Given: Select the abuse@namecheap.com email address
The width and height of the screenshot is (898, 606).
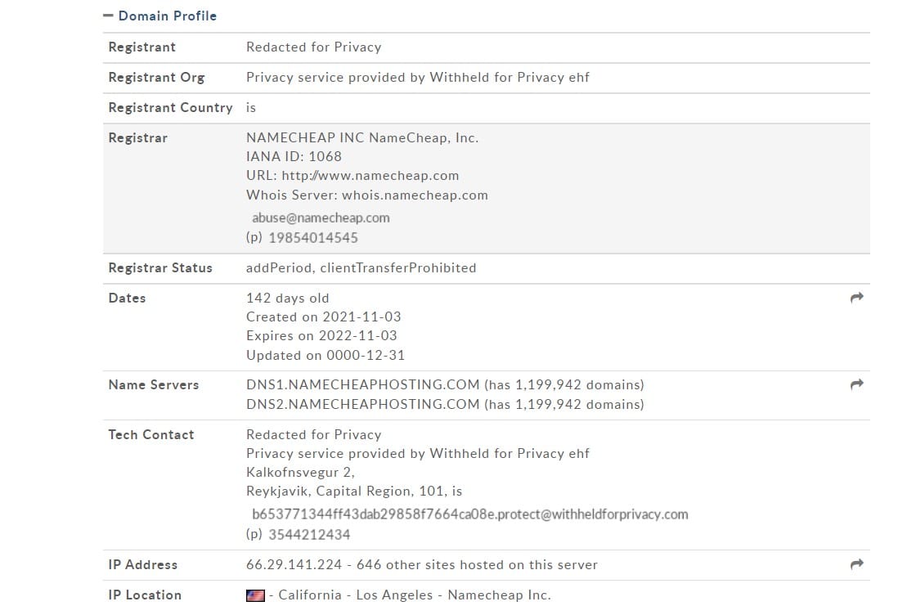Looking at the screenshot, I should point(321,218).
